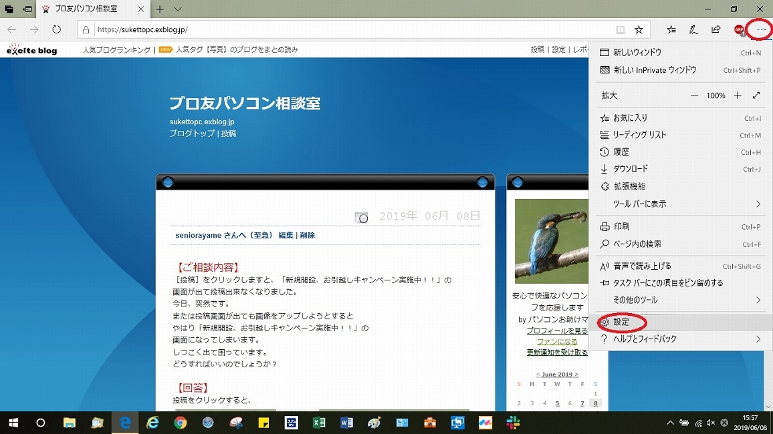Open リーディング リスト menu entry
Image resolution: width=773 pixels, height=434 pixels.
pos(680,135)
